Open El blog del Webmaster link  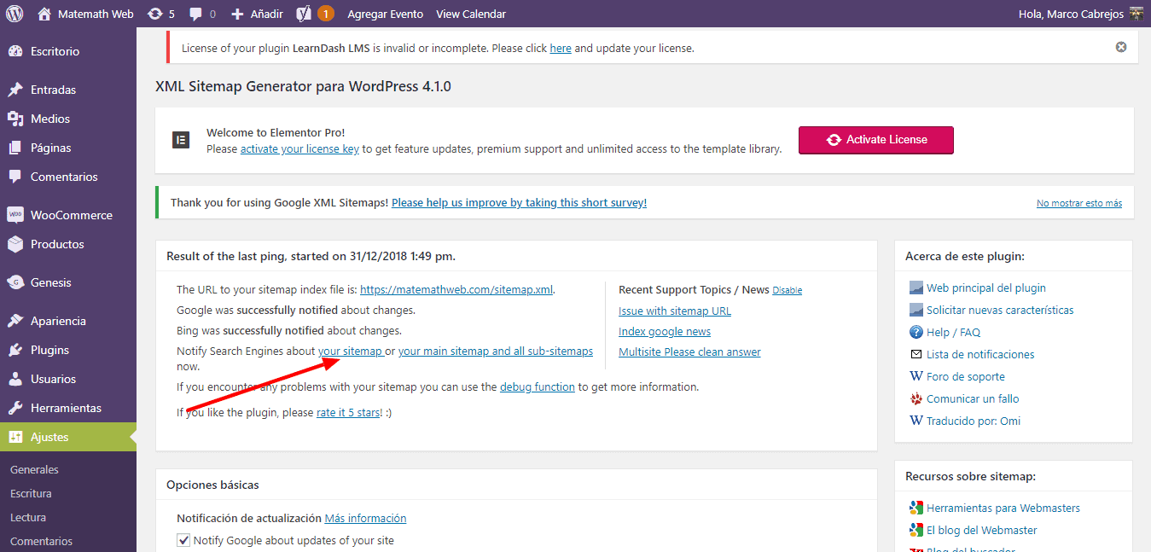point(982,530)
